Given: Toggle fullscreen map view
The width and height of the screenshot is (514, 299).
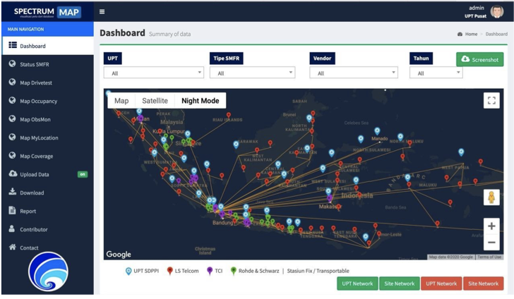Looking at the screenshot, I should pyautogui.click(x=491, y=101).
